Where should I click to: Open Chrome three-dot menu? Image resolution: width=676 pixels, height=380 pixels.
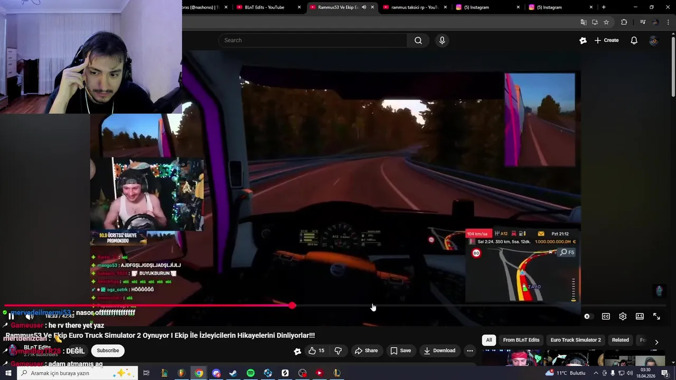(668, 22)
